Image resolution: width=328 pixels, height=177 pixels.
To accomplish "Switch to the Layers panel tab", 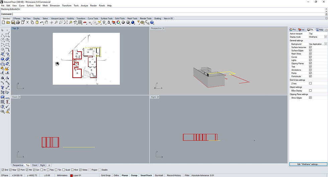I will [302, 30].
